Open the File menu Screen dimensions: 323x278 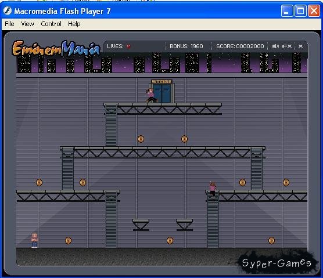tap(9, 24)
